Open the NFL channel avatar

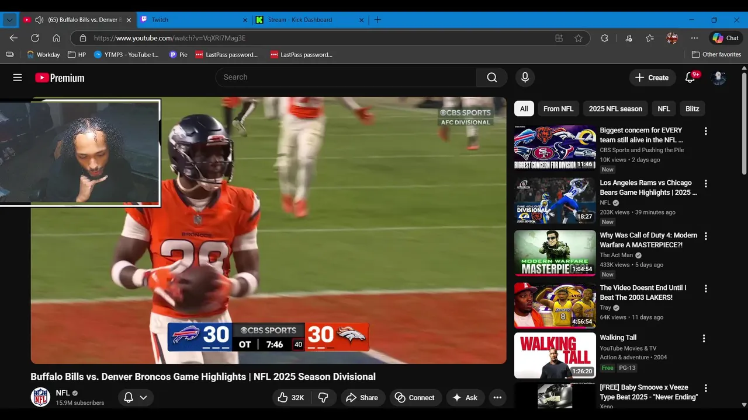(40, 397)
